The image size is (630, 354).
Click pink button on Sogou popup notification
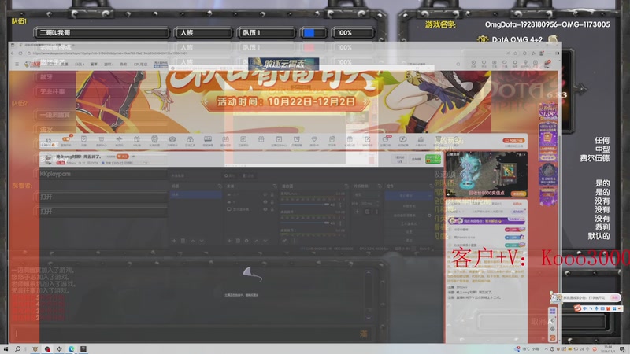(x=614, y=297)
